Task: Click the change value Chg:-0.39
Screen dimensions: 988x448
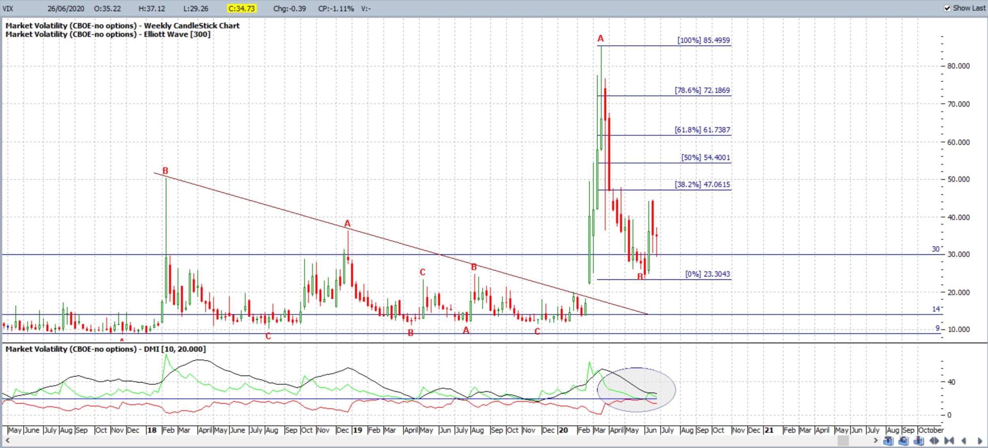Action: (290, 8)
